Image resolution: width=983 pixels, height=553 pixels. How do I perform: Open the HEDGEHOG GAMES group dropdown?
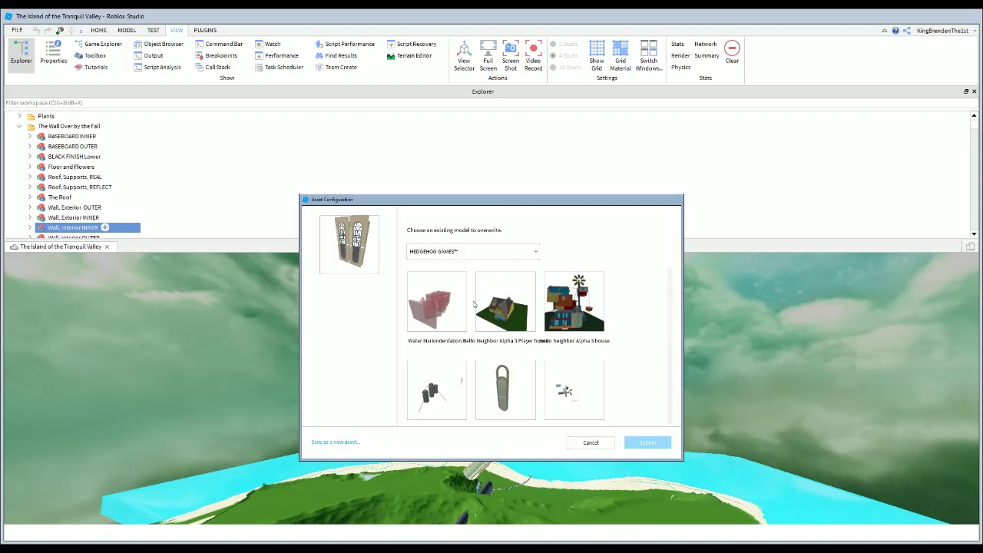click(473, 251)
